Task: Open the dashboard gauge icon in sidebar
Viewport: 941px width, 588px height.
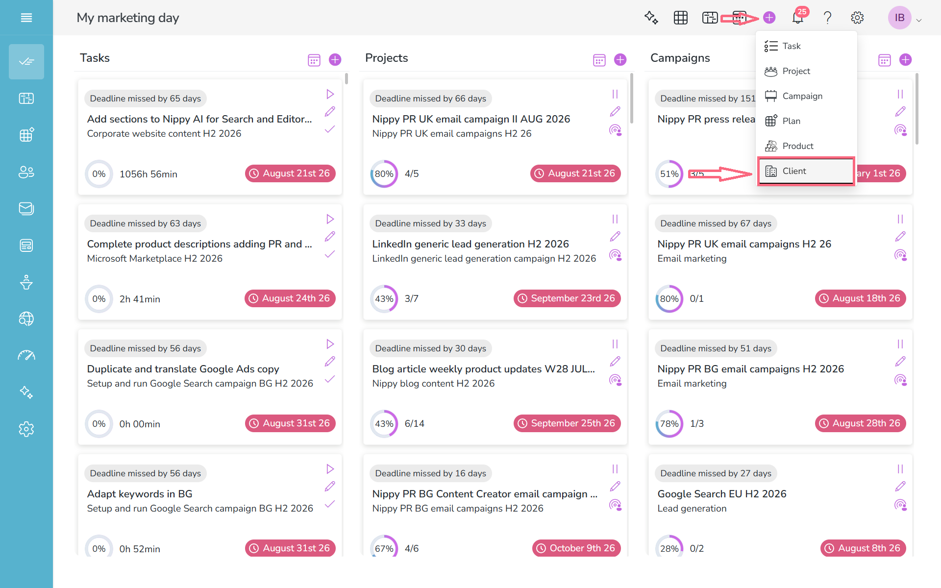Action: [26, 356]
